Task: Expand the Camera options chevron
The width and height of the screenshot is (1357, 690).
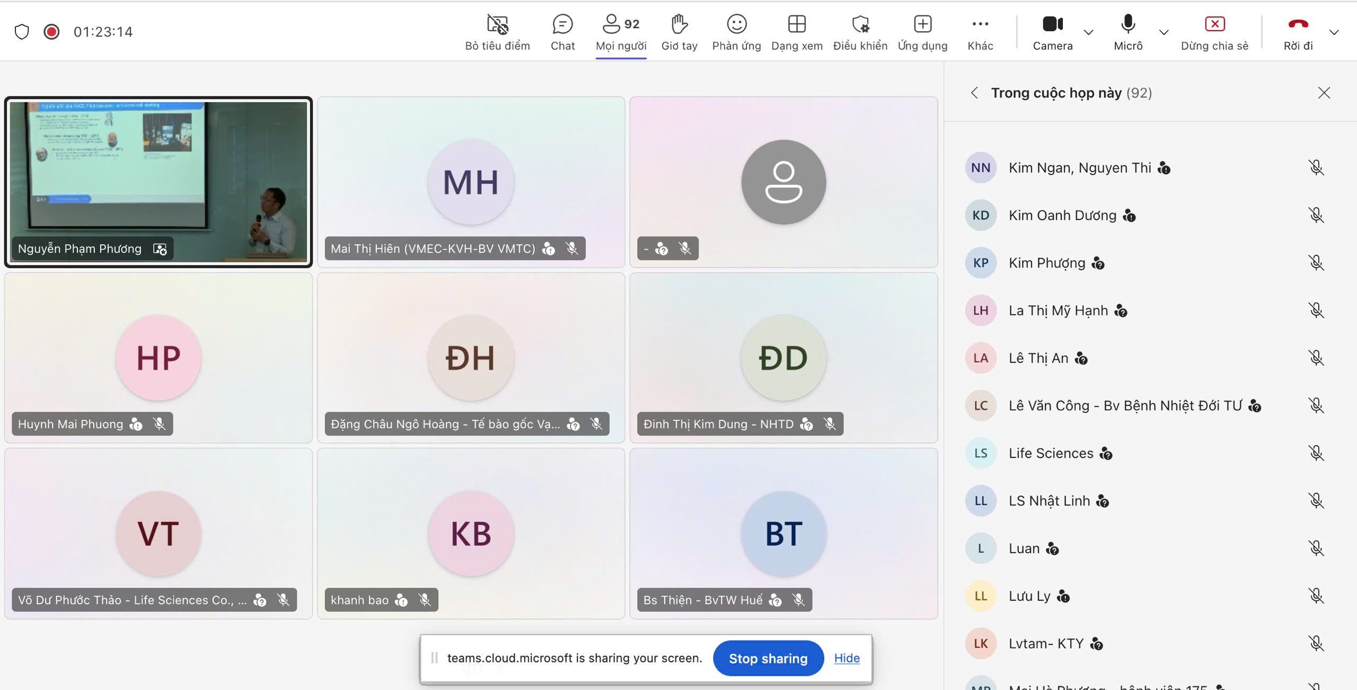Action: [x=1089, y=32]
